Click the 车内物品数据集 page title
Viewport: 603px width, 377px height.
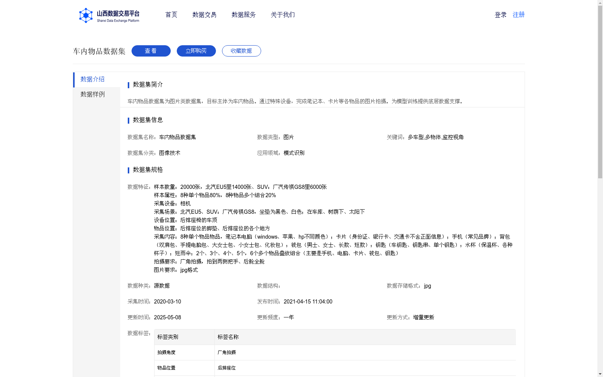99,51
